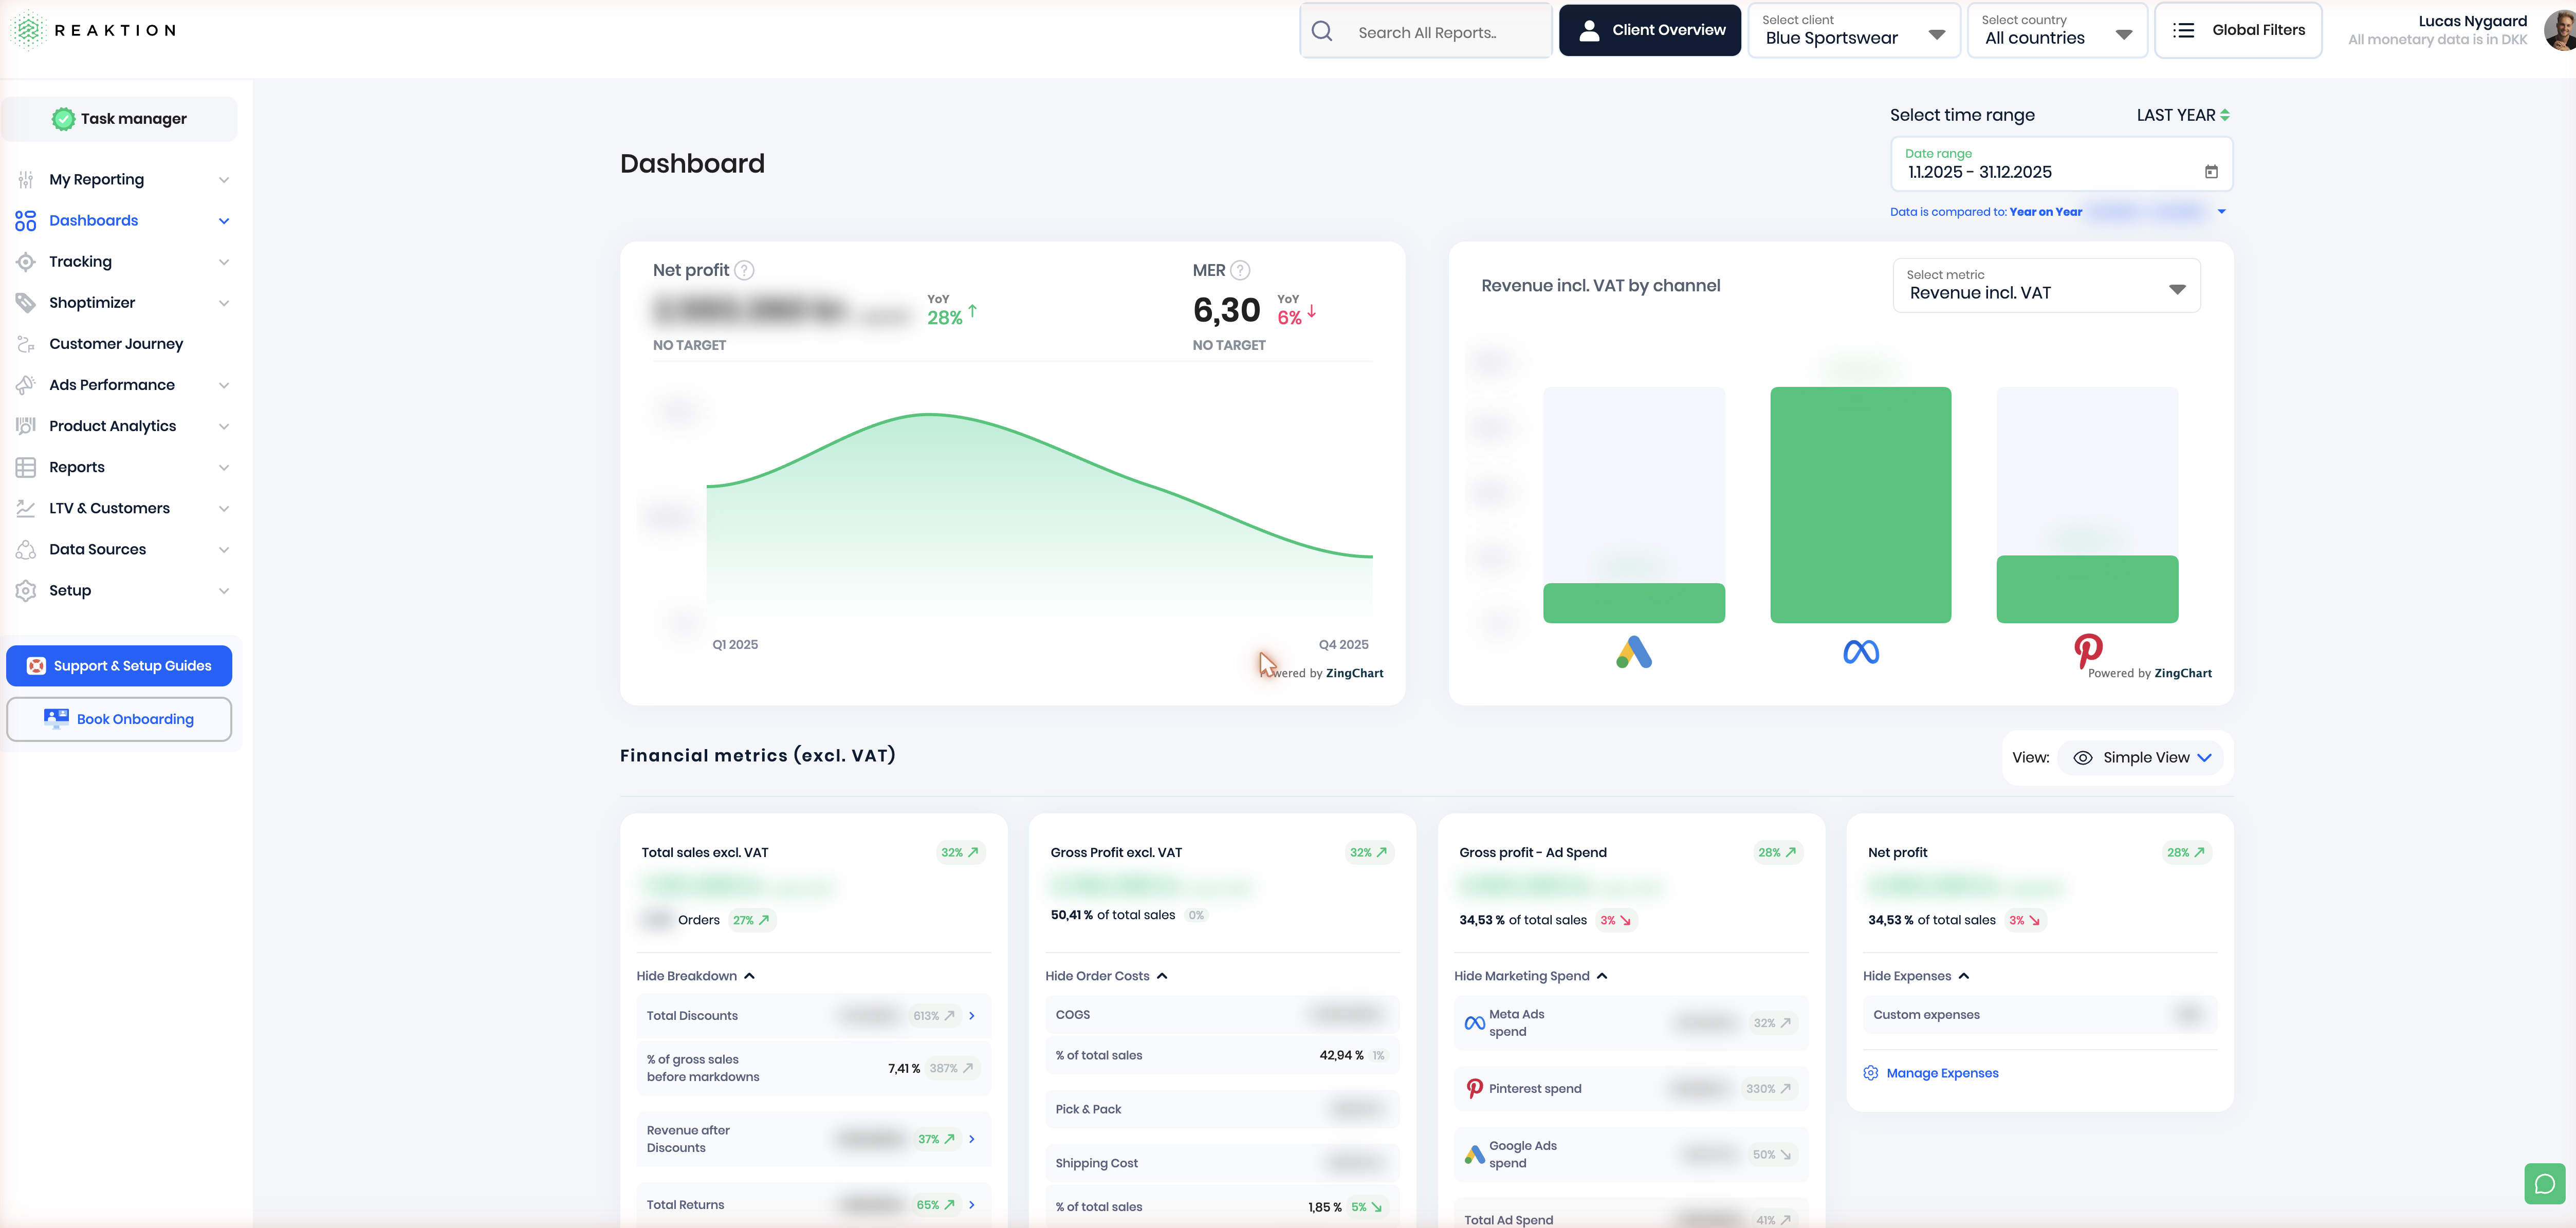Screen dimensions: 2576x1228
Task: Open Global Filters
Action: (x=2237, y=30)
